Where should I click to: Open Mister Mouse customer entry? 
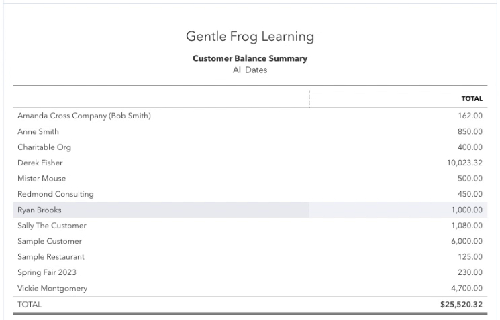pos(42,178)
